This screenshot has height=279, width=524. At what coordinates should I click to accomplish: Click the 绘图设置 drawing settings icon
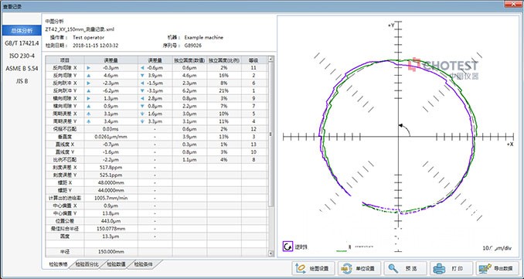(300, 268)
